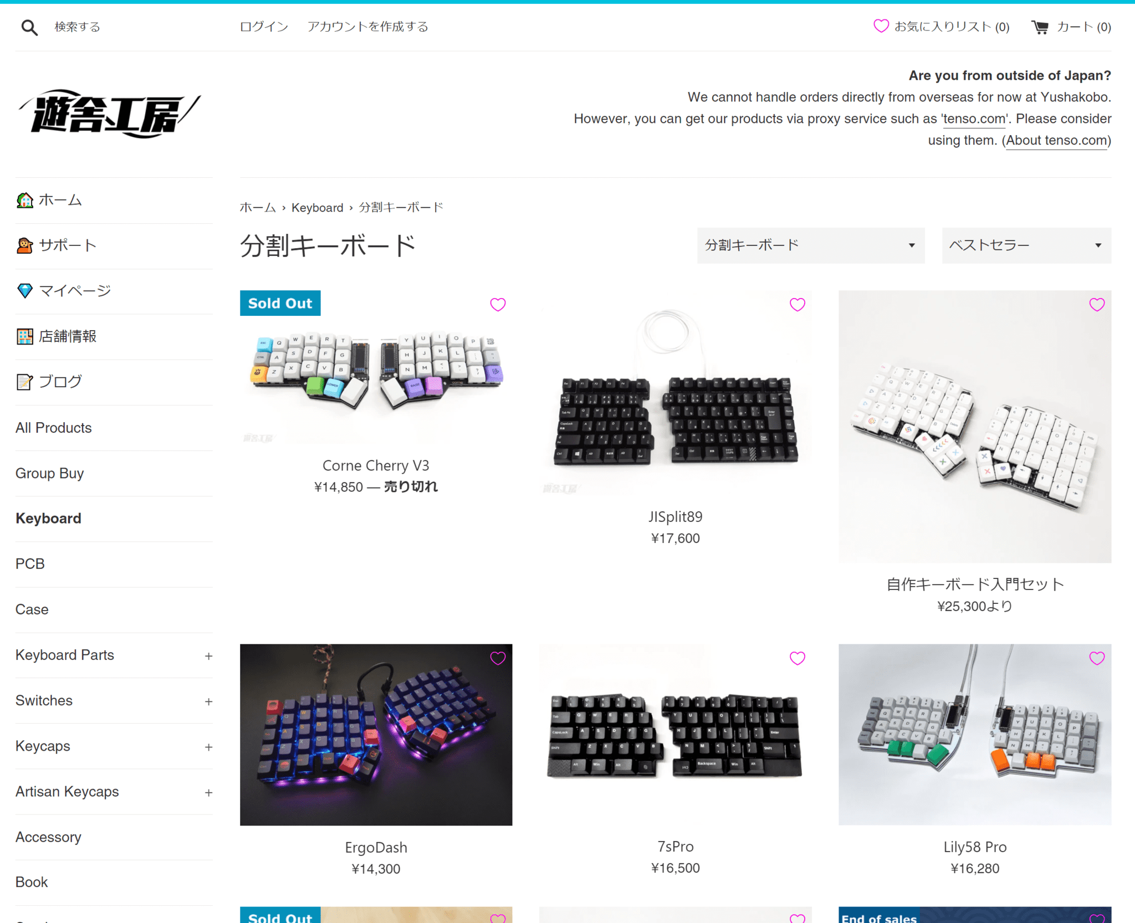Follow the About tenso.com link

tap(1056, 141)
